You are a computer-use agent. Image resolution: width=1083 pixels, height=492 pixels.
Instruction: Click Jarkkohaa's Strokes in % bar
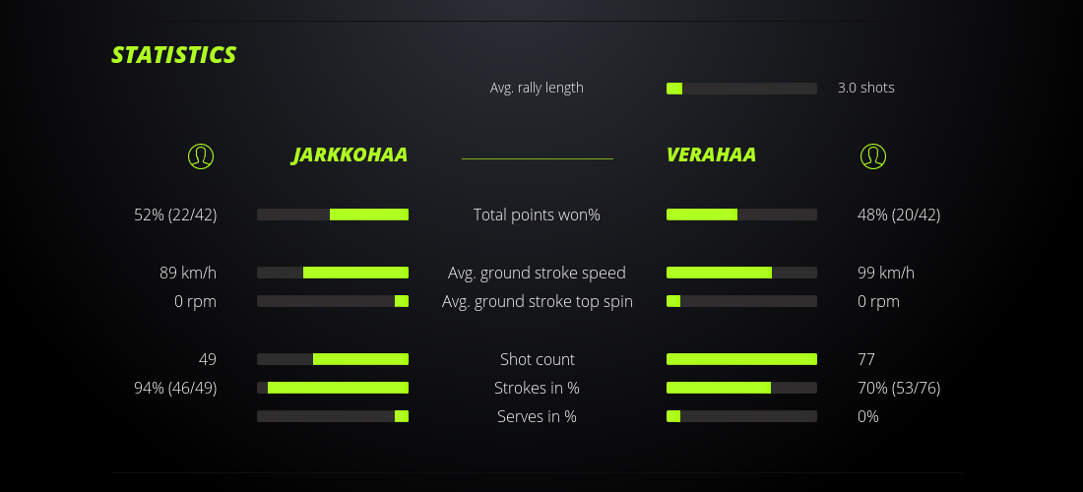coord(333,388)
